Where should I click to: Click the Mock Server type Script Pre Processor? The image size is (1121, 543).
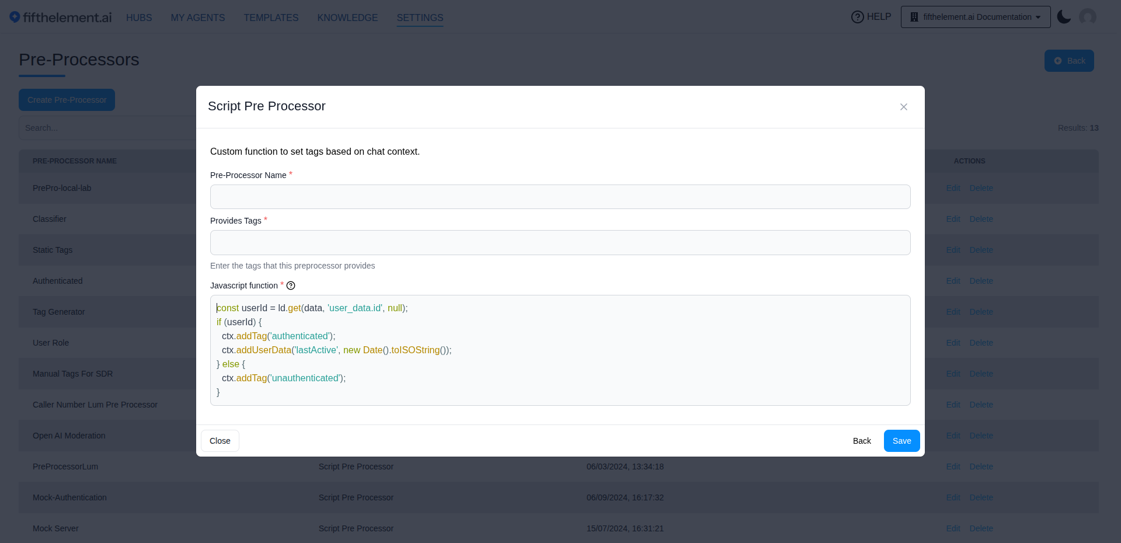coord(356,528)
